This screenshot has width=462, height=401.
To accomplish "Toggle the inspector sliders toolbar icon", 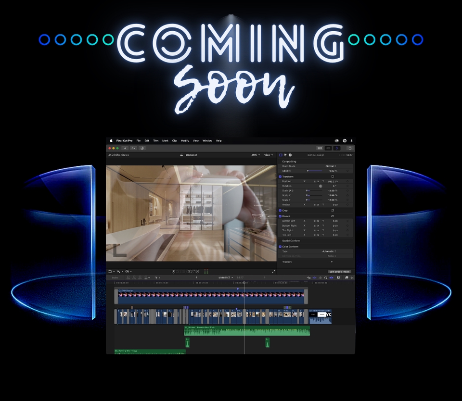I will [x=337, y=148].
